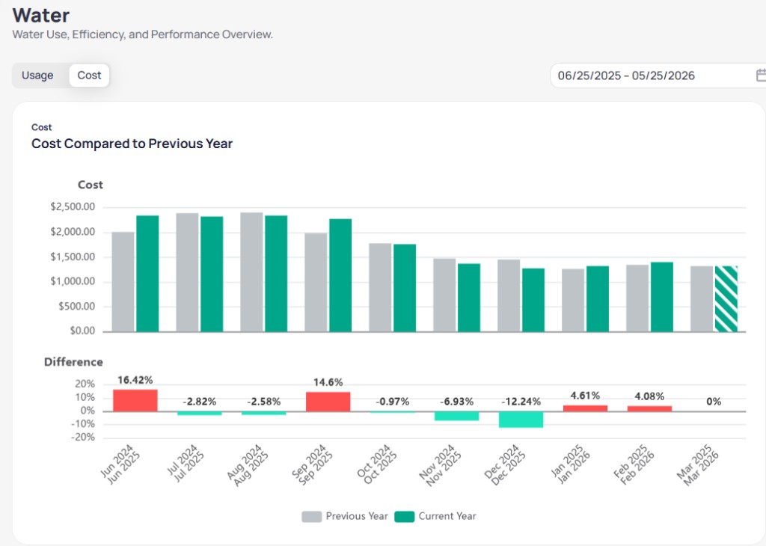Click the red 14.6% difference bar

coord(328,402)
